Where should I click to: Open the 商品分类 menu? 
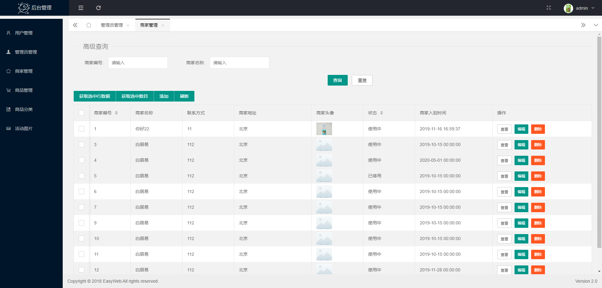pyautogui.click(x=31, y=109)
